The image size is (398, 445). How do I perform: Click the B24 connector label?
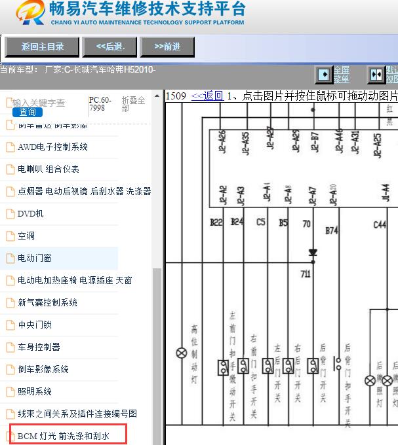point(237,222)
